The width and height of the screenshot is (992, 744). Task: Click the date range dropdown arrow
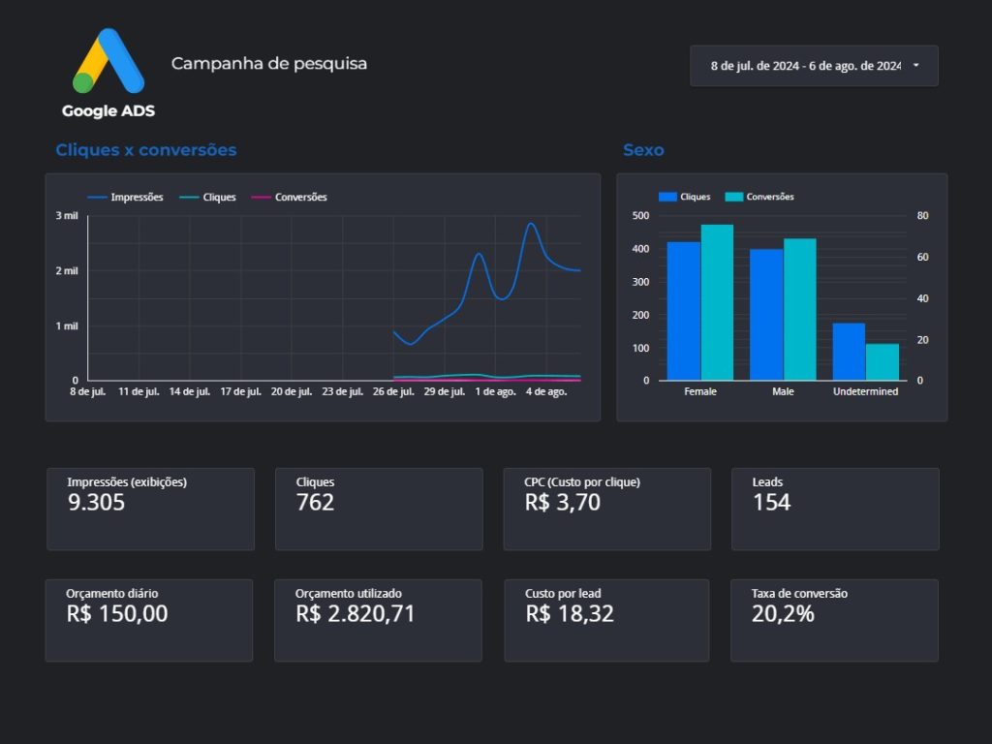coord(915,66)
